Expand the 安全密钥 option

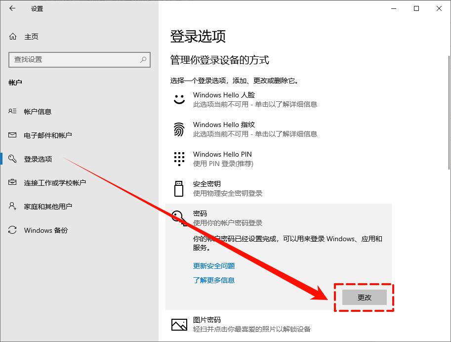tap(279, 189)
